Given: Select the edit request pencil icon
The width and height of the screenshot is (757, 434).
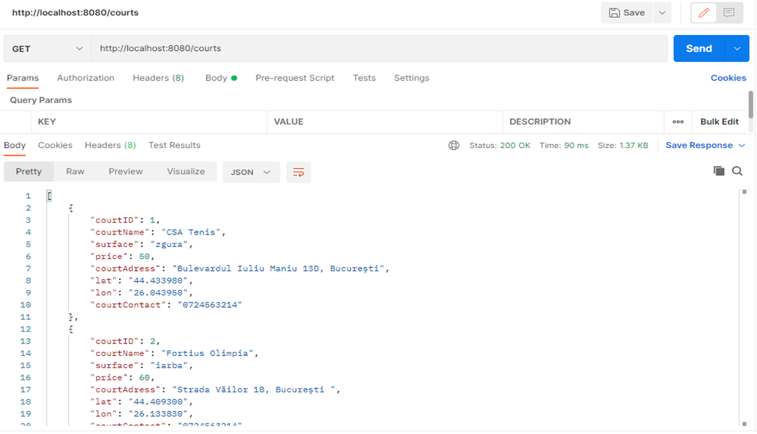Looking at the screenshot, I should coord(702,13).
